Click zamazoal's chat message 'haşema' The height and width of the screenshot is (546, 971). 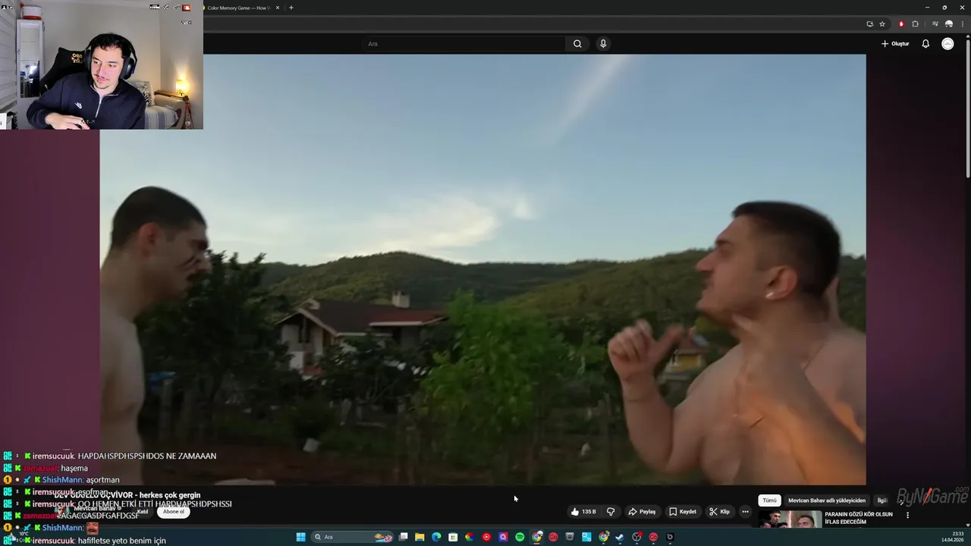coord(74,468)
